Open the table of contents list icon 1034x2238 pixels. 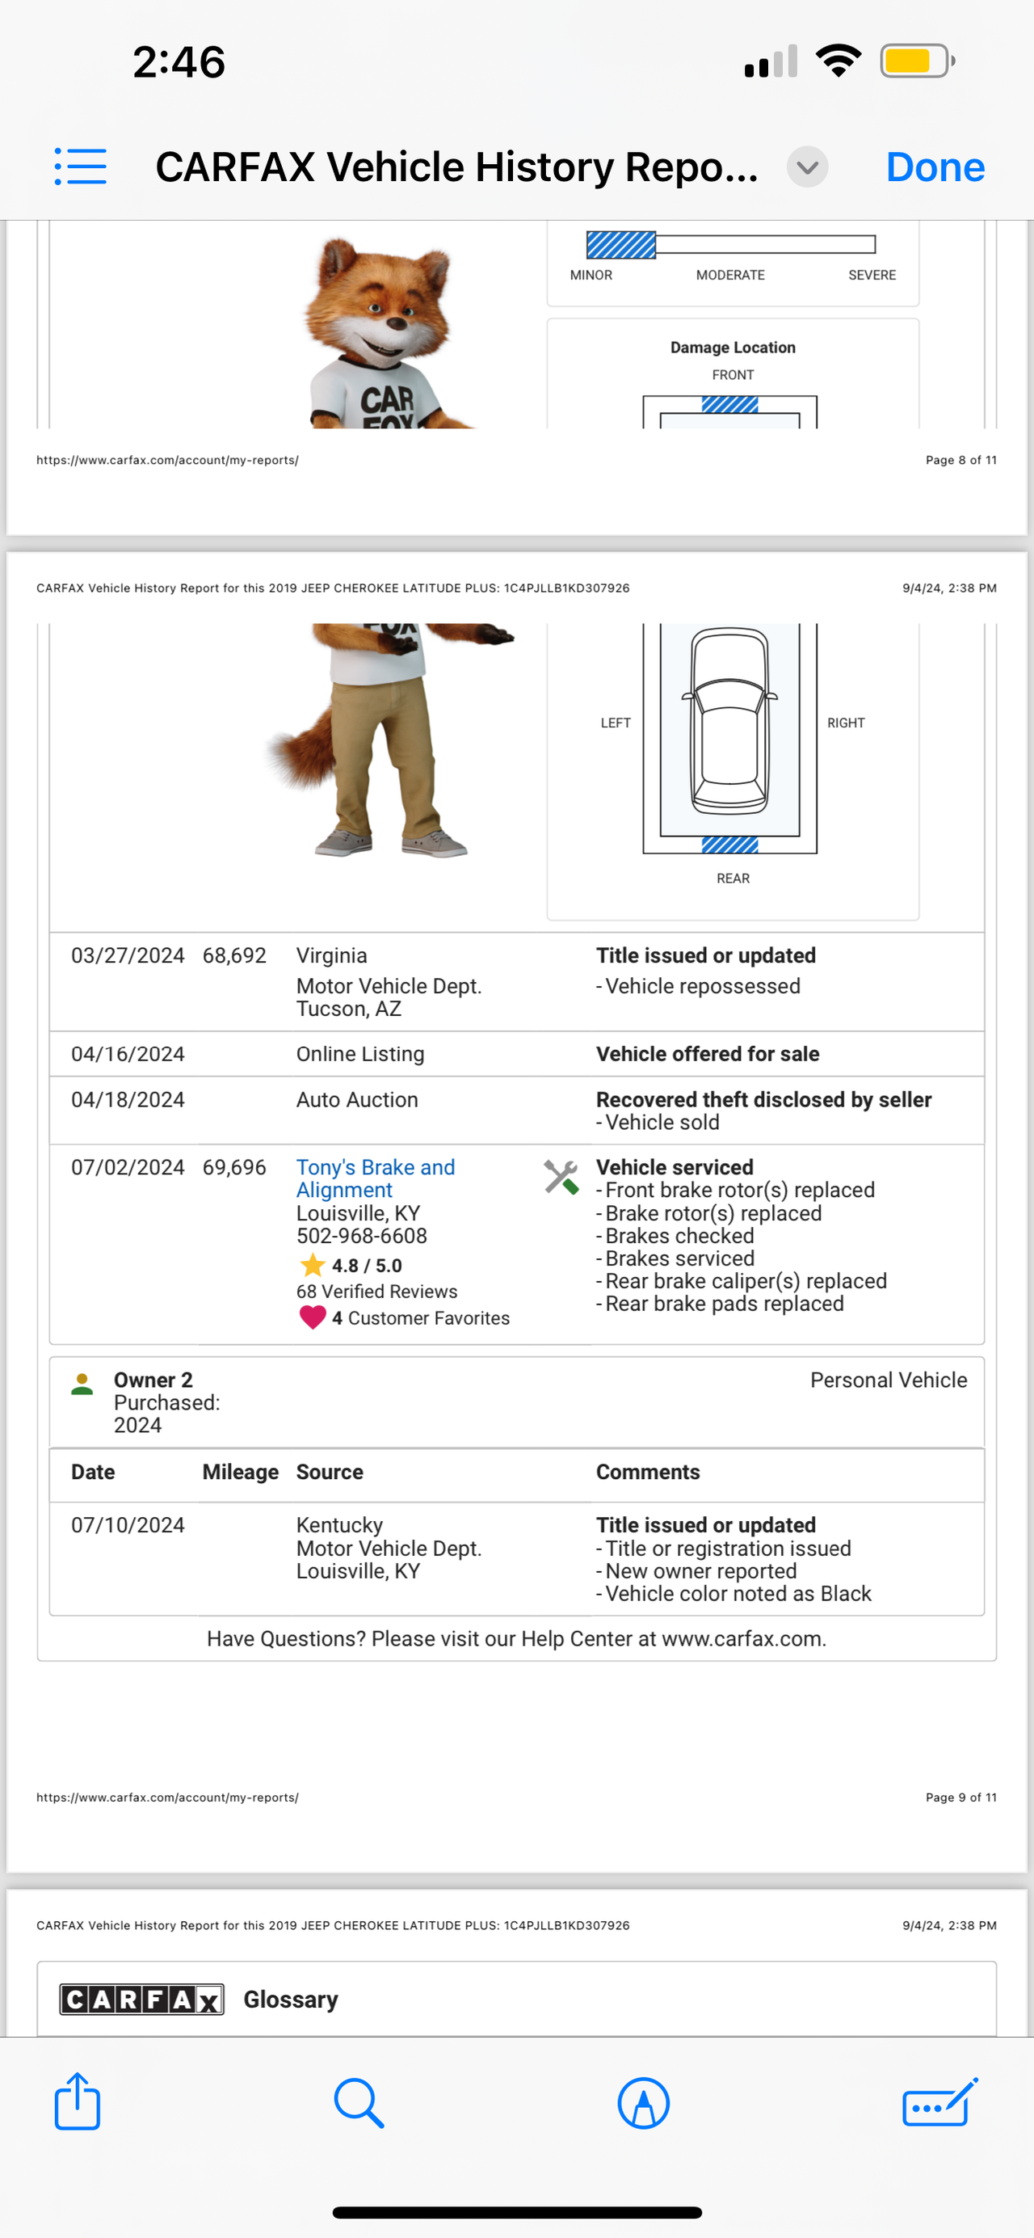click(81, 166)
